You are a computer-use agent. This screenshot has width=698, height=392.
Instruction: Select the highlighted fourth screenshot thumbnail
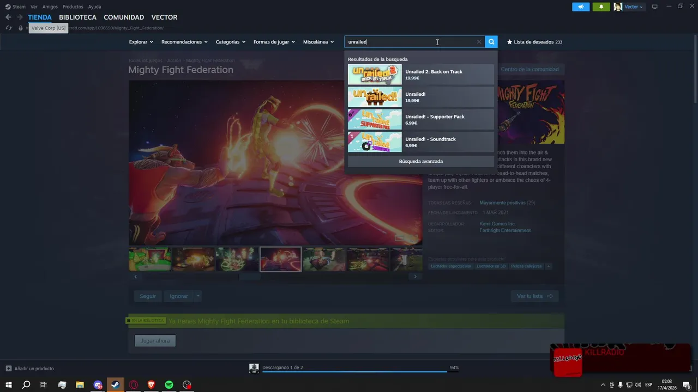click(x=280, y=259)
